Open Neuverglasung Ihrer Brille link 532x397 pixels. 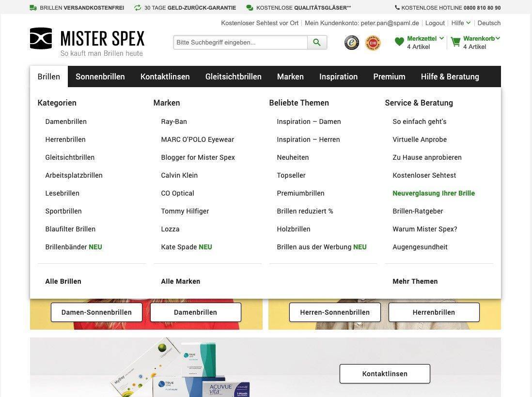pos(434,193)
